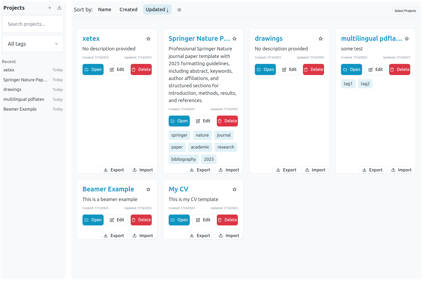Favorite the drawings project with star
Image resolution: width=424 pixels, height=281 pixels.
tap(321, 39)
